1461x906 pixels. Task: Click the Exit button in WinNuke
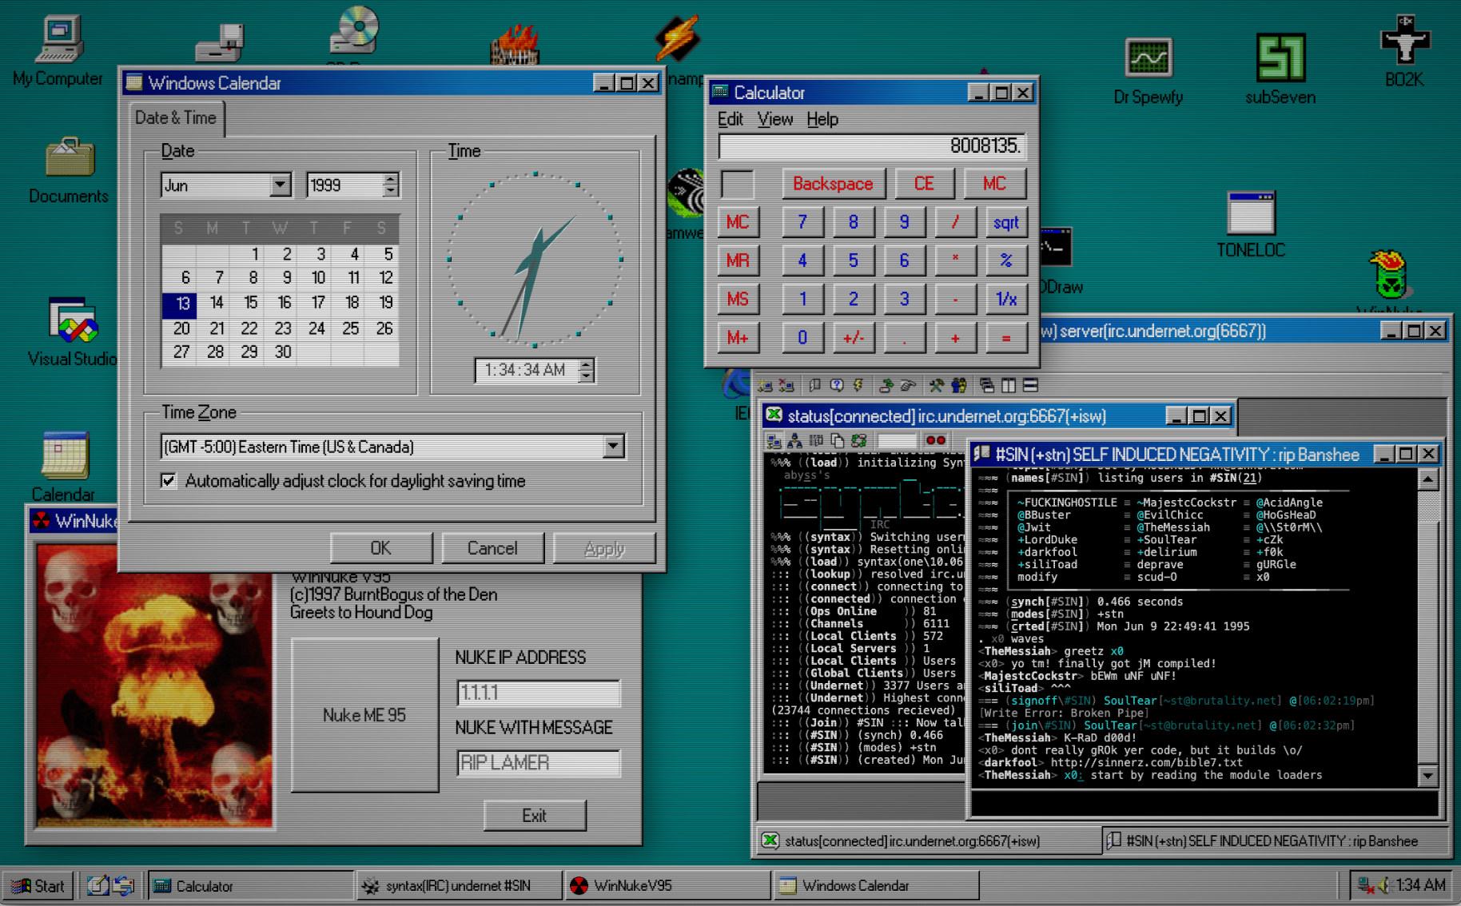(x=535, y=816)
